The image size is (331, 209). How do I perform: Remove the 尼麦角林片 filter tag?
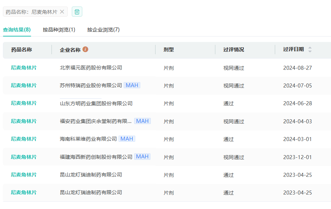pyautogui.click(x=62, y=12)
